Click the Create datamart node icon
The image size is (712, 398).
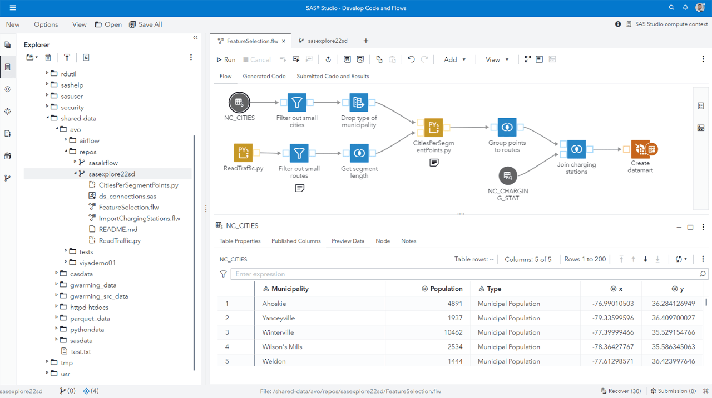point(641,149)
